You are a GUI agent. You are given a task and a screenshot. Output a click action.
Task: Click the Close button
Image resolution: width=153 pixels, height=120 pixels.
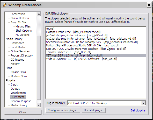click(23, 112)
